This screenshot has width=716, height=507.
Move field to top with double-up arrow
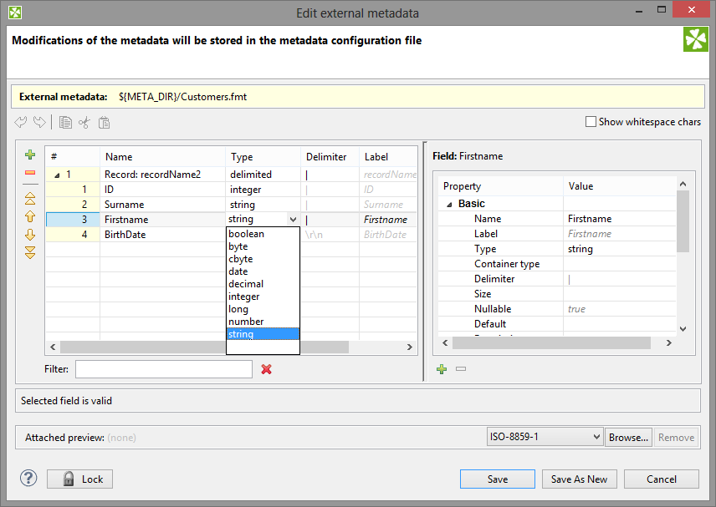coord(30,199)
